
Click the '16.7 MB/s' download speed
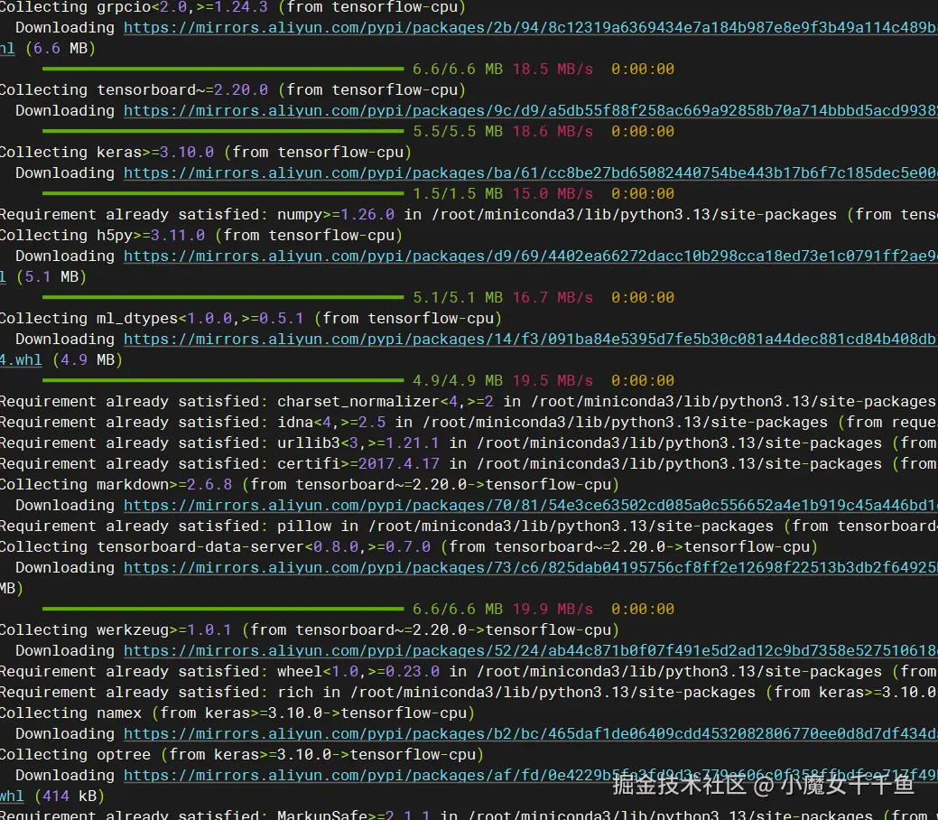553,298
